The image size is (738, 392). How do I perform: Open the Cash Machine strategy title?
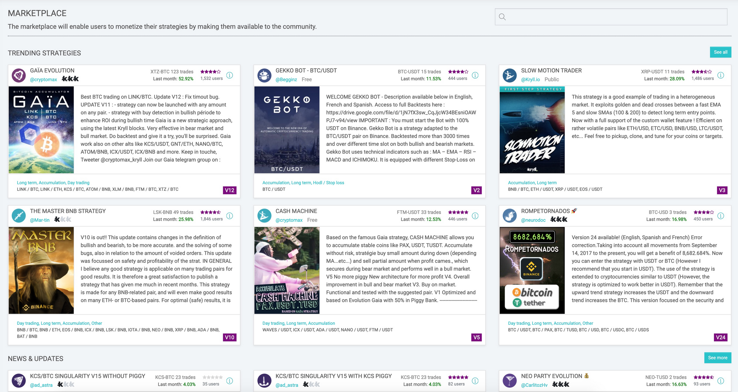(x=296, y=211)
